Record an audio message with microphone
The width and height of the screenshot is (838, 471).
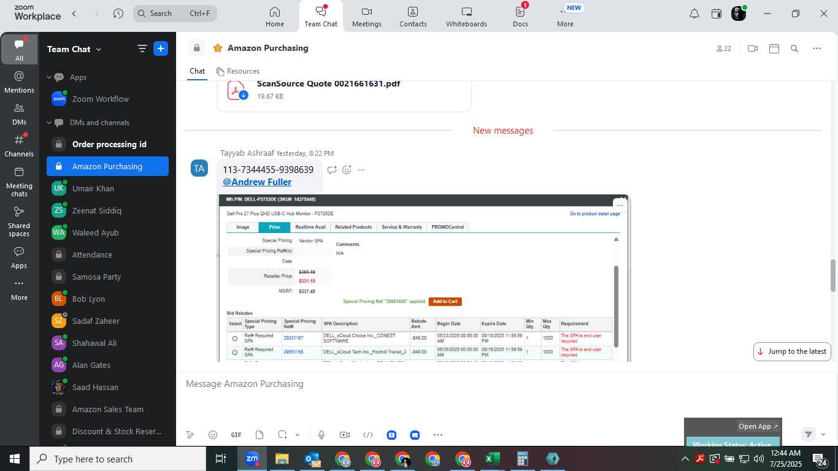point(321,435)
